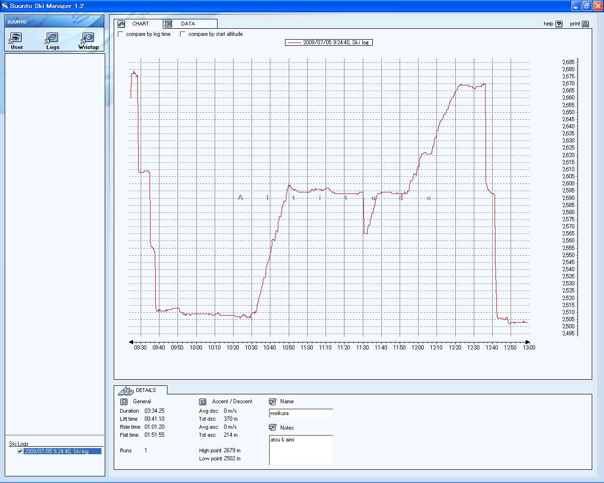Click the Name field containing norikura

click(x=301, y=413)
